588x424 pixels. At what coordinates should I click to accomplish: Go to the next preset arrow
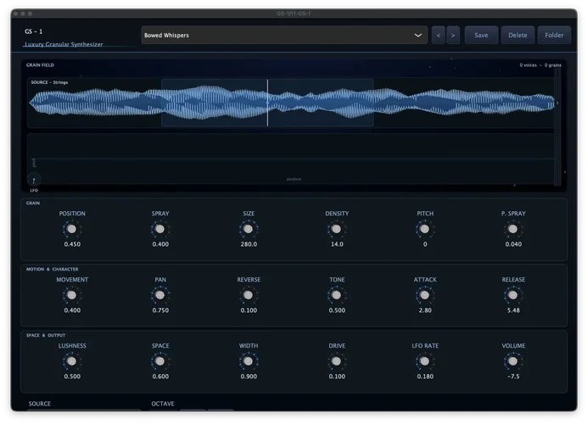(453, 36)
